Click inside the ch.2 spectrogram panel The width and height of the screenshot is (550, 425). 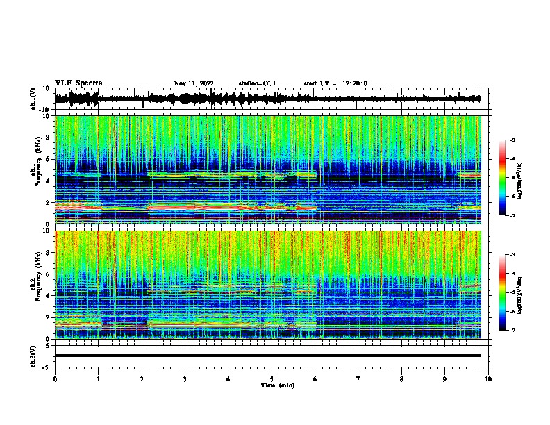(268, 285)
